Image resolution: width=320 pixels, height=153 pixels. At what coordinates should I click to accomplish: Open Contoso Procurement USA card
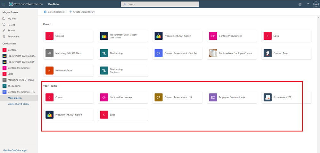[177, 97]
